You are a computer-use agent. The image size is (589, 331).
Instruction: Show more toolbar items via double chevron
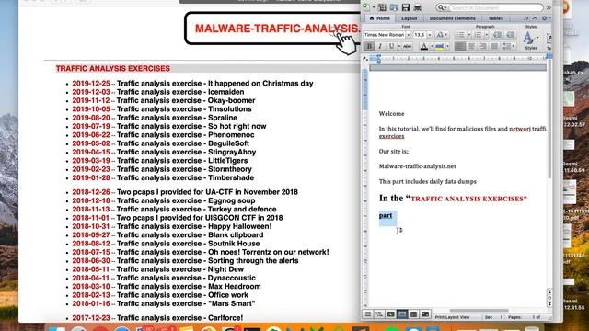pos(549,7)
